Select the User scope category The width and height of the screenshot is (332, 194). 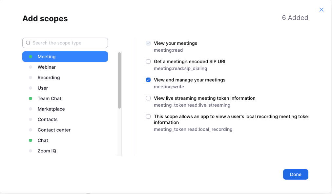pos(43,88)
